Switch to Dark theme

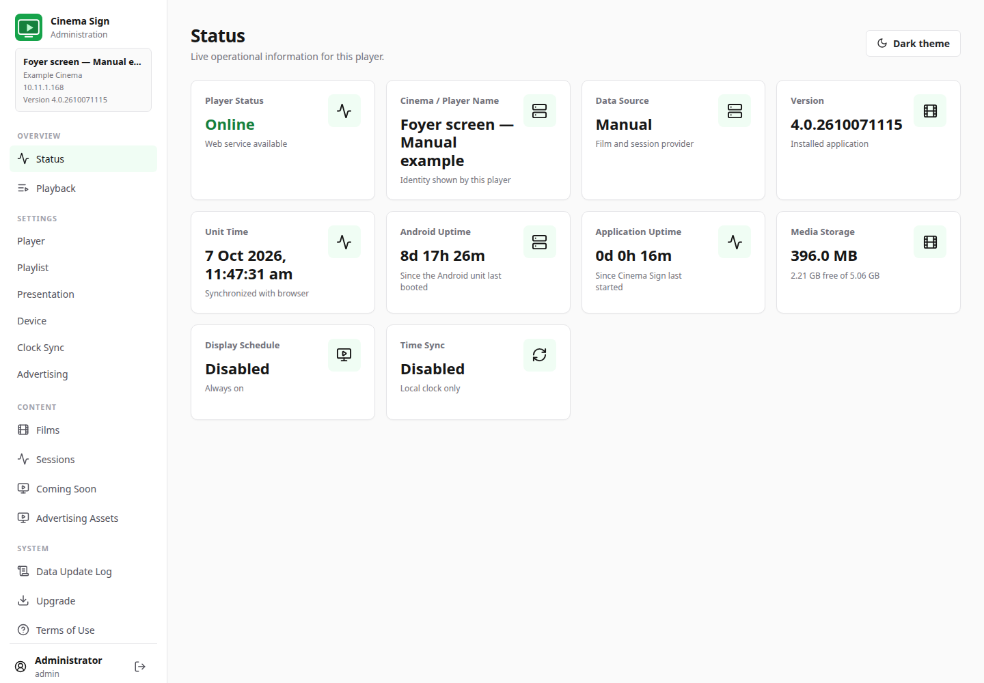tap(913, 43)
